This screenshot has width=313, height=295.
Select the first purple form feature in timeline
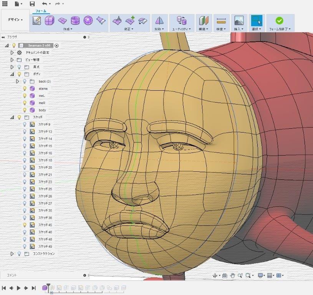45,288
